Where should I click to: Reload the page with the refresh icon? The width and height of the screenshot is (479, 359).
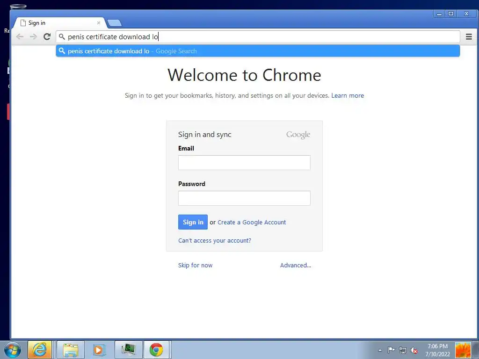pos(47,37)
